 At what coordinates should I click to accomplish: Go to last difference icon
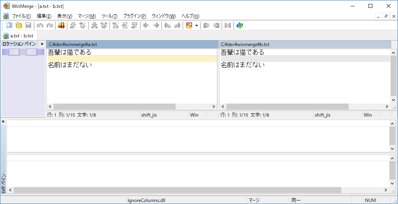[x=135, y=26]
